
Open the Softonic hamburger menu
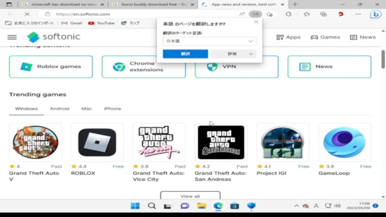tap(12, 37)
